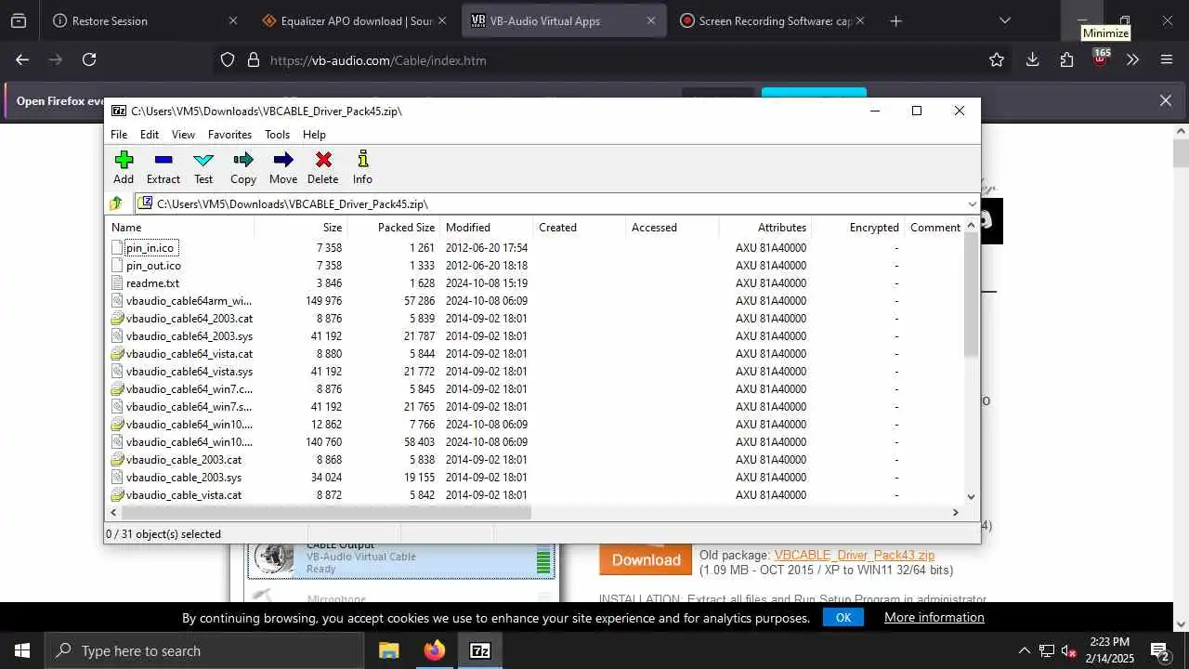This screenshot has height=669, width=1189.
Task: Click the Add toolbar icon in 7-Zip
Action: tap(124, 160)
